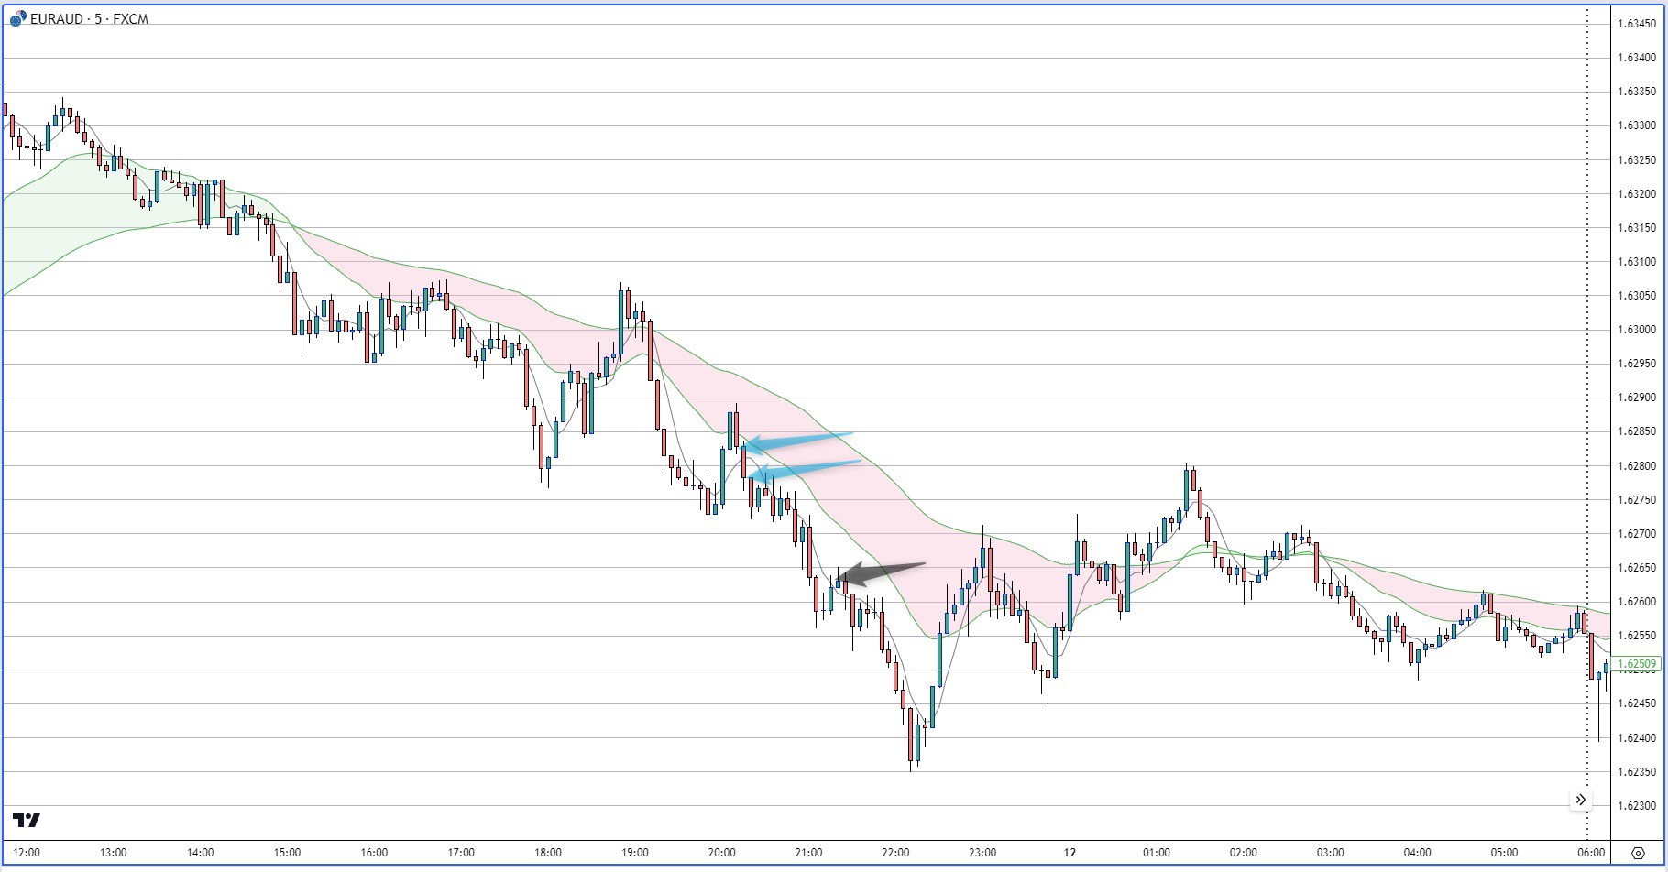Click the TradingView logo
This screenshot has height=872, width=1668.
pyautogui.click(x=27, y=820)
